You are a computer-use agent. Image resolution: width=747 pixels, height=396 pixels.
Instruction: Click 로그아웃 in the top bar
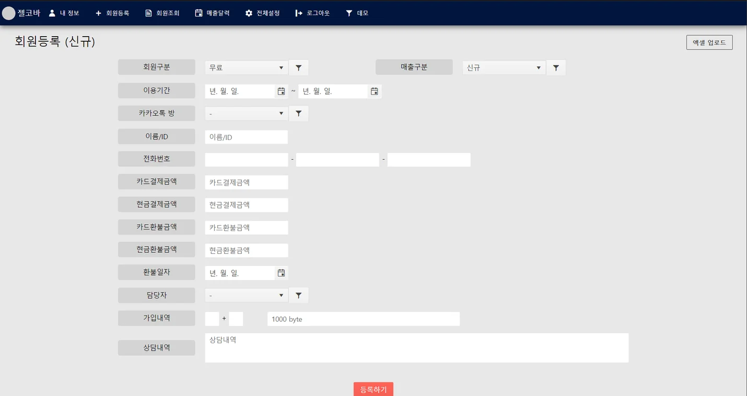[x=312, y=13]
